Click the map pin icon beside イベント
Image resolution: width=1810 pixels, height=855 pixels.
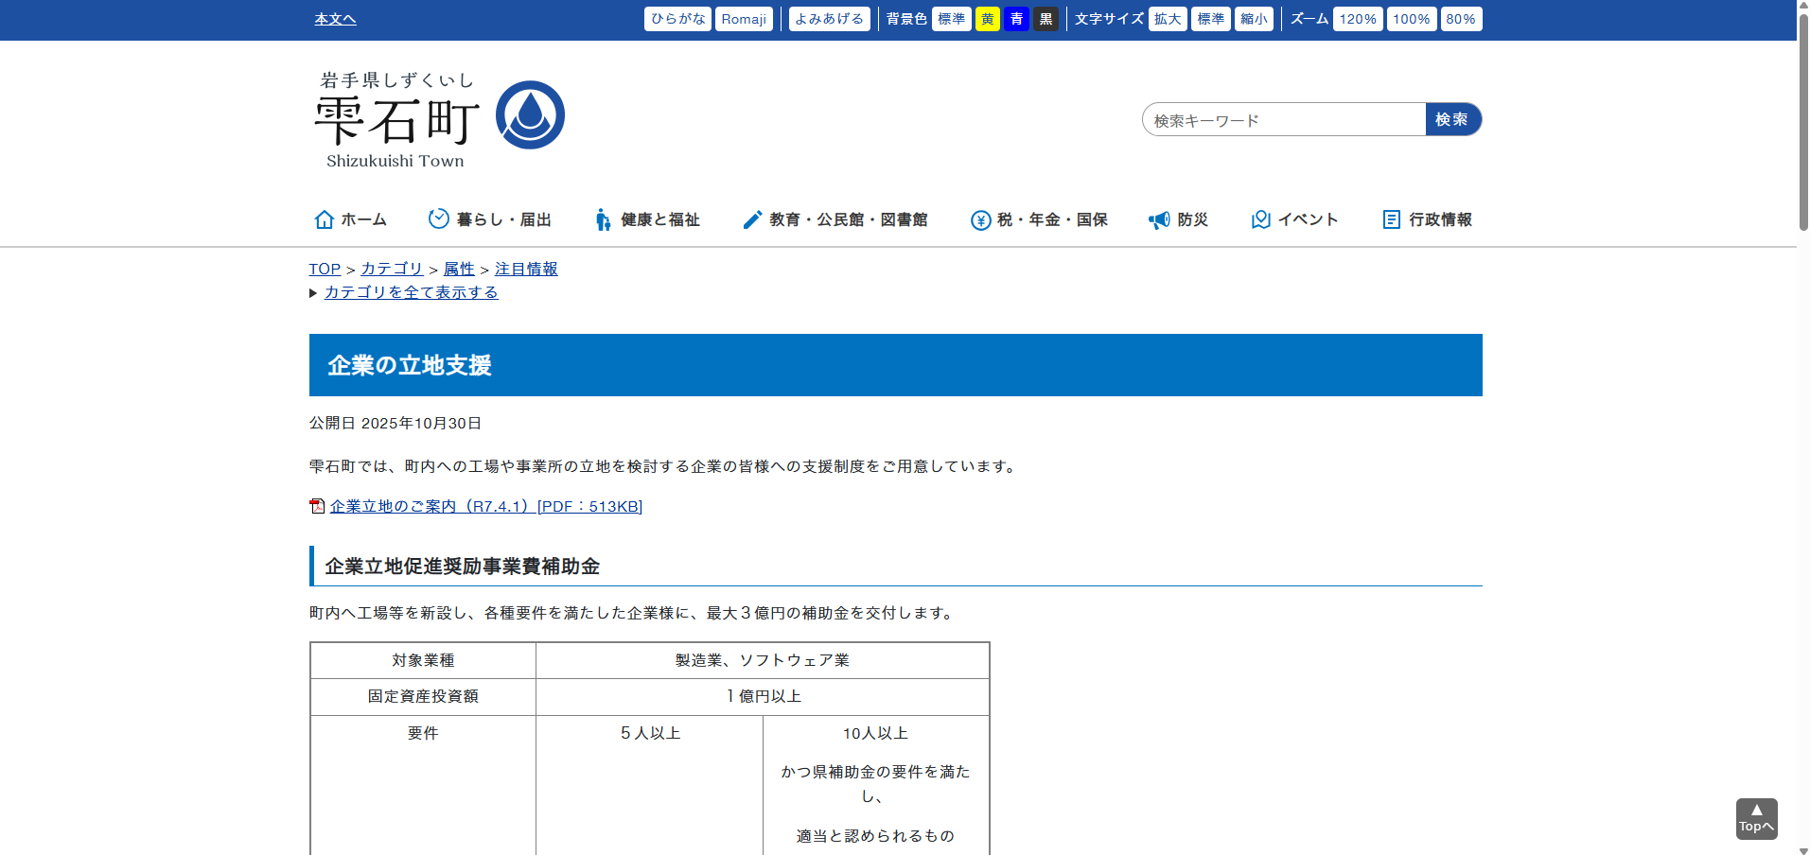[x=1261, y=219]
